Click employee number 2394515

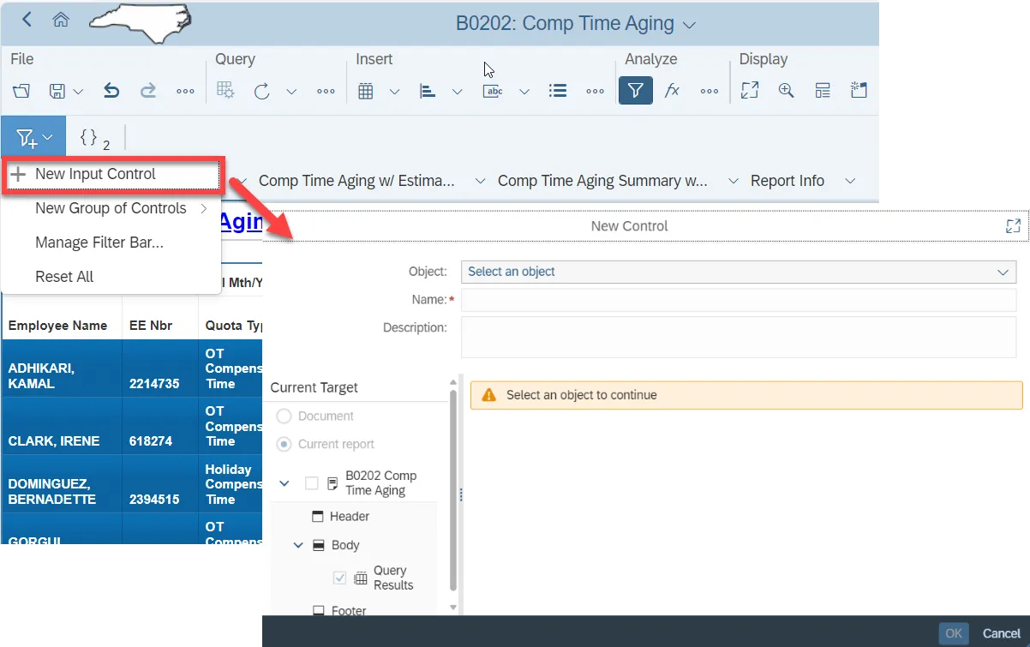click(x=154, y=499)
